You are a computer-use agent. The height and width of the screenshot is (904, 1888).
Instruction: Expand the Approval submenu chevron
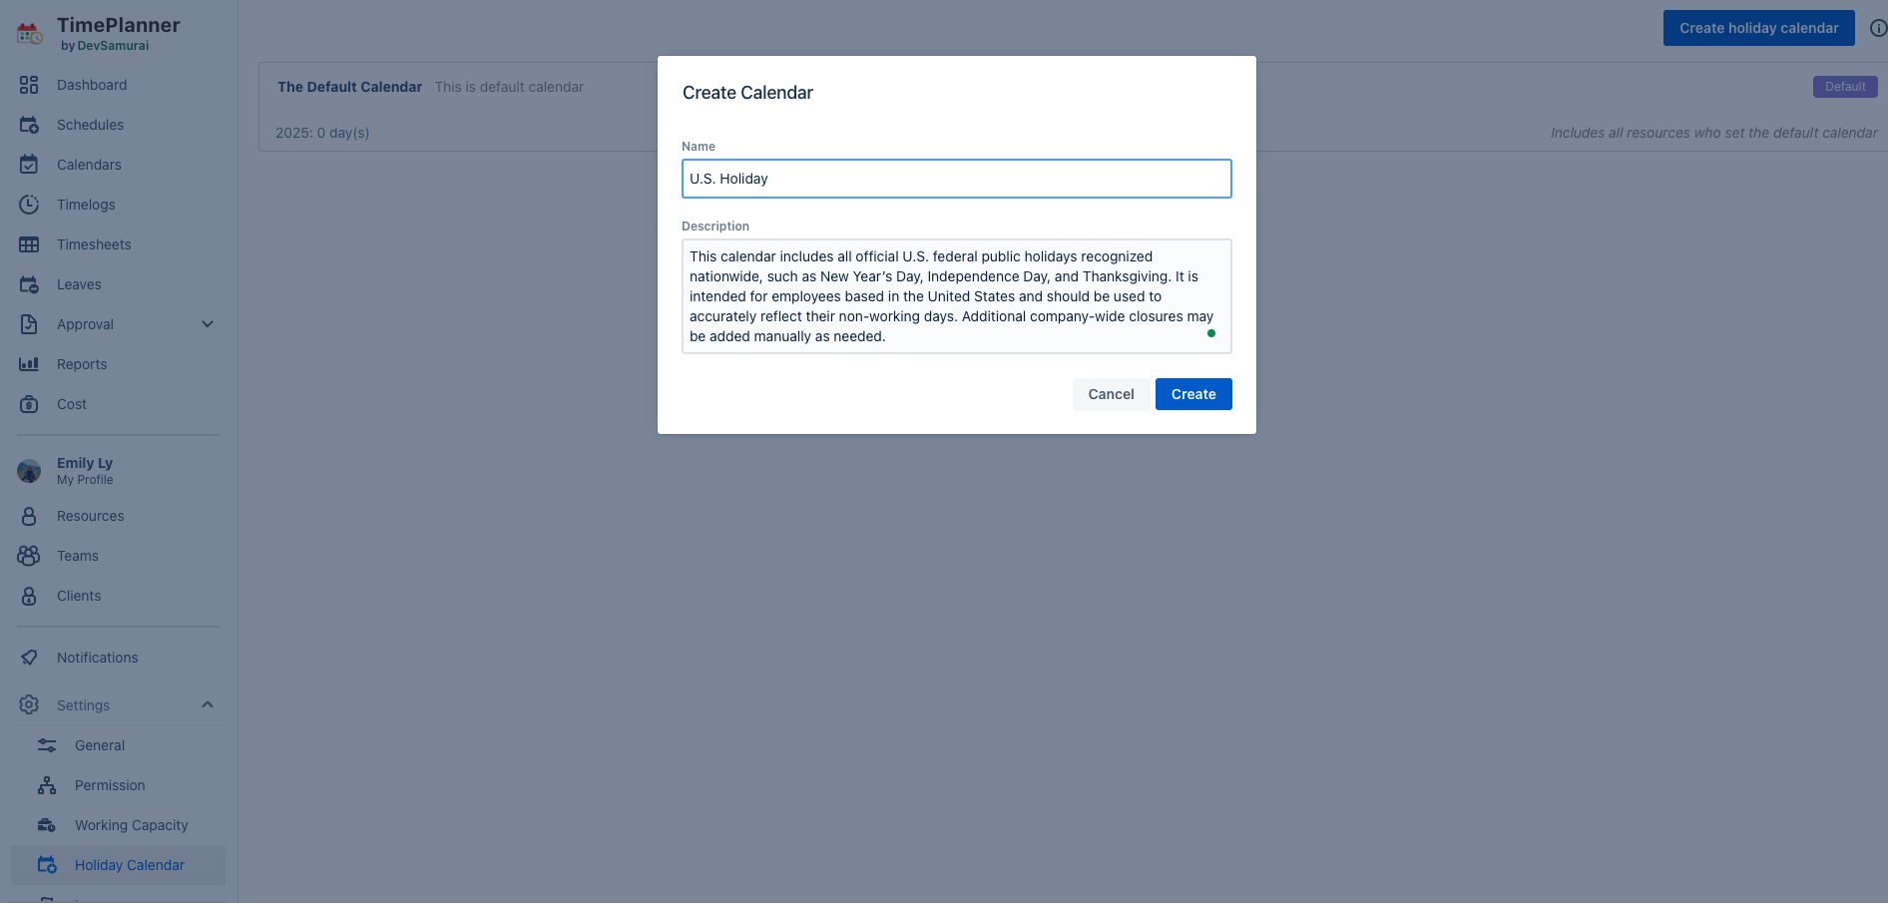(208, 324)
